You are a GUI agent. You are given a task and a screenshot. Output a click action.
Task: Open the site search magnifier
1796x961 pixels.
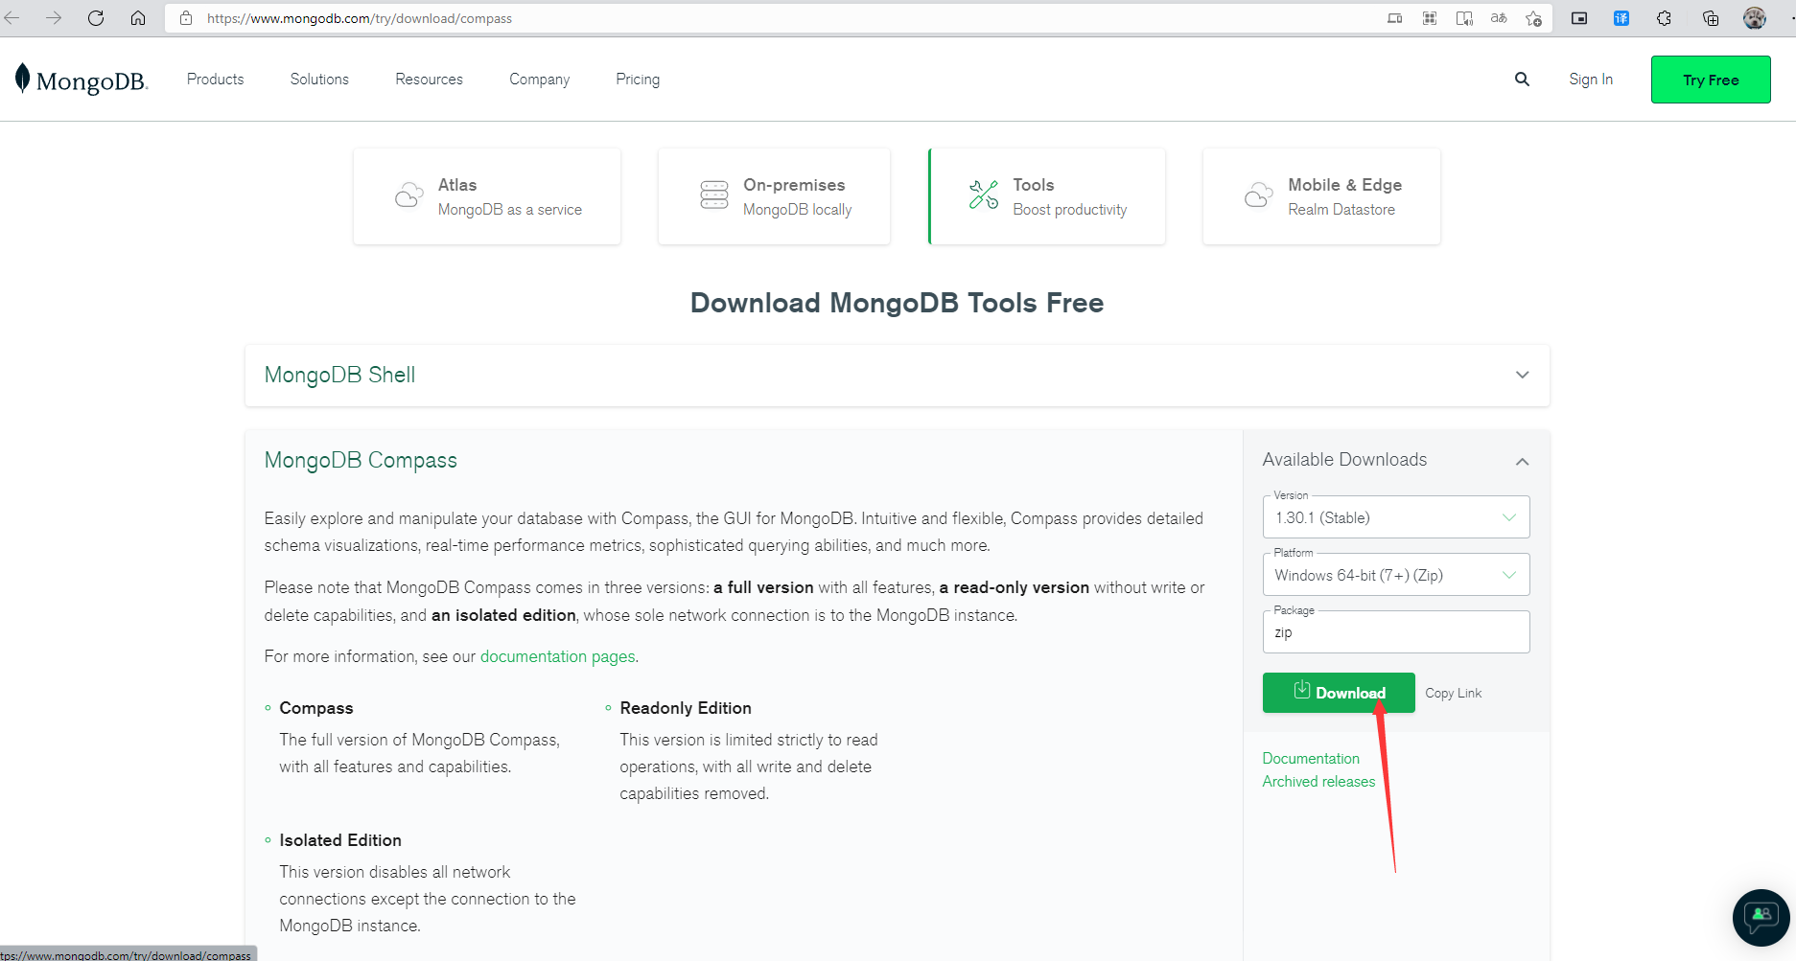click(1522, 80)
